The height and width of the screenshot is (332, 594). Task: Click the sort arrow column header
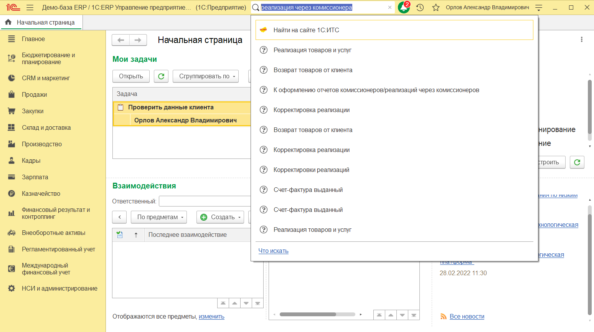tap(136, 235)
